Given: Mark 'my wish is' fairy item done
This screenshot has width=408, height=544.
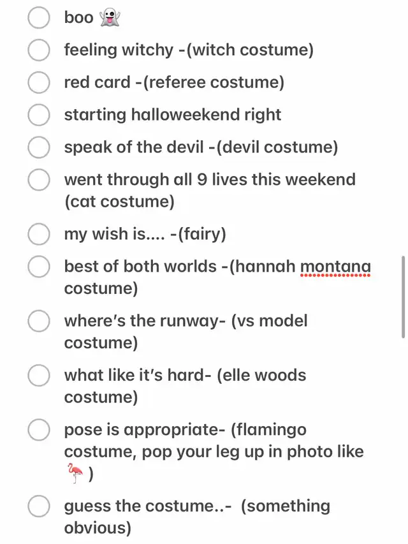Looking at the screenshot, I should 39,234.
